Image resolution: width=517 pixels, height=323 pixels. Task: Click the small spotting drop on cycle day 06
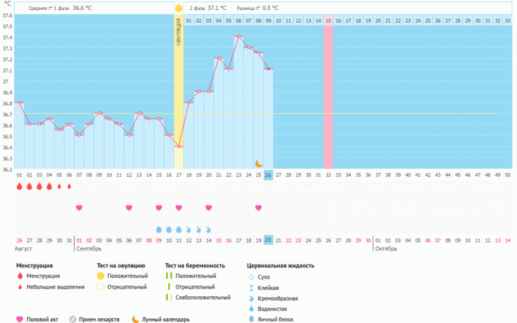click(69, 187)
